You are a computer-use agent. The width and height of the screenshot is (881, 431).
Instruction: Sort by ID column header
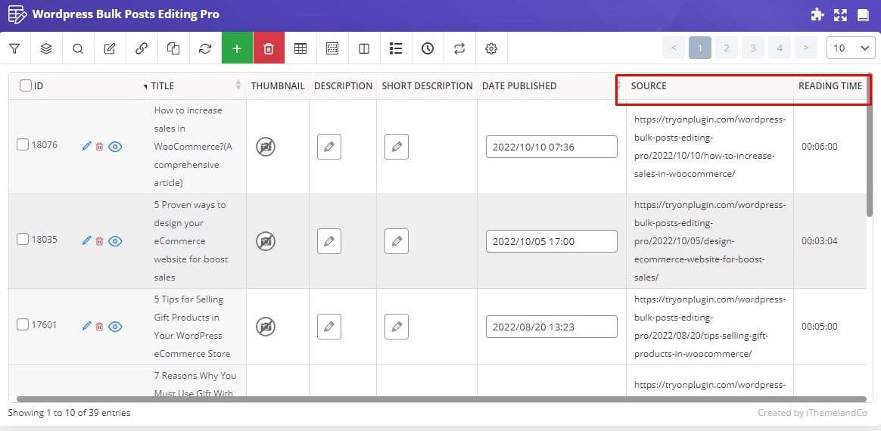pyautogui.click(x=39, y=86)
